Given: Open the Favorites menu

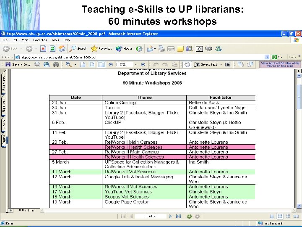Looking at the screenshot, I should 40,40.
